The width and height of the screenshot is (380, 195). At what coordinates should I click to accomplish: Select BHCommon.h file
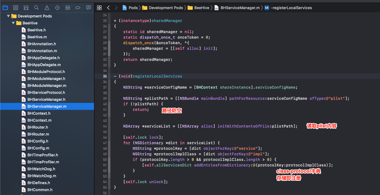[40, 190]
